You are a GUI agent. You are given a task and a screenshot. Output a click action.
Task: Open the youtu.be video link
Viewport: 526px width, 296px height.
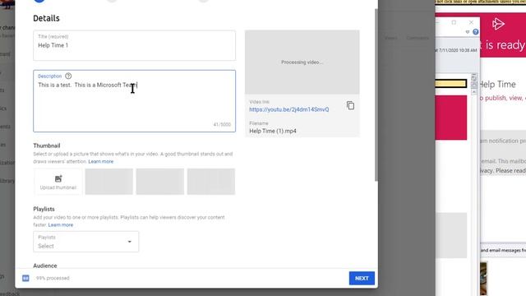coord(288,109)
